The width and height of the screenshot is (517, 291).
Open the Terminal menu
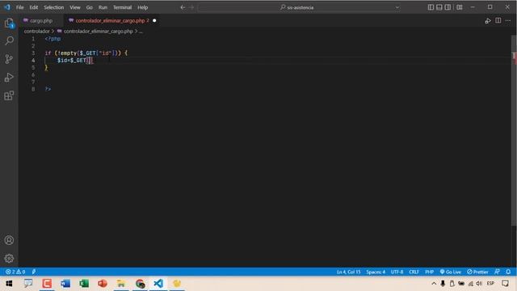(122, 7)
